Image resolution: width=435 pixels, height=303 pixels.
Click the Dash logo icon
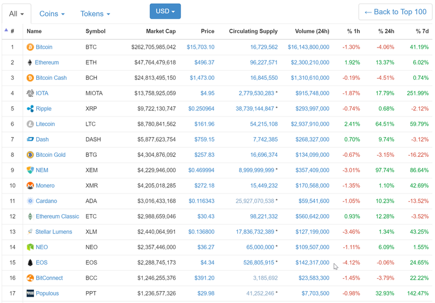pos(30,139)
